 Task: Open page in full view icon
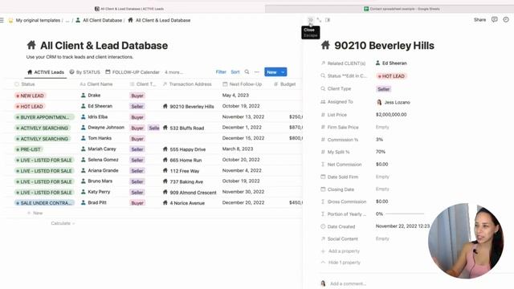pos(319,20)
